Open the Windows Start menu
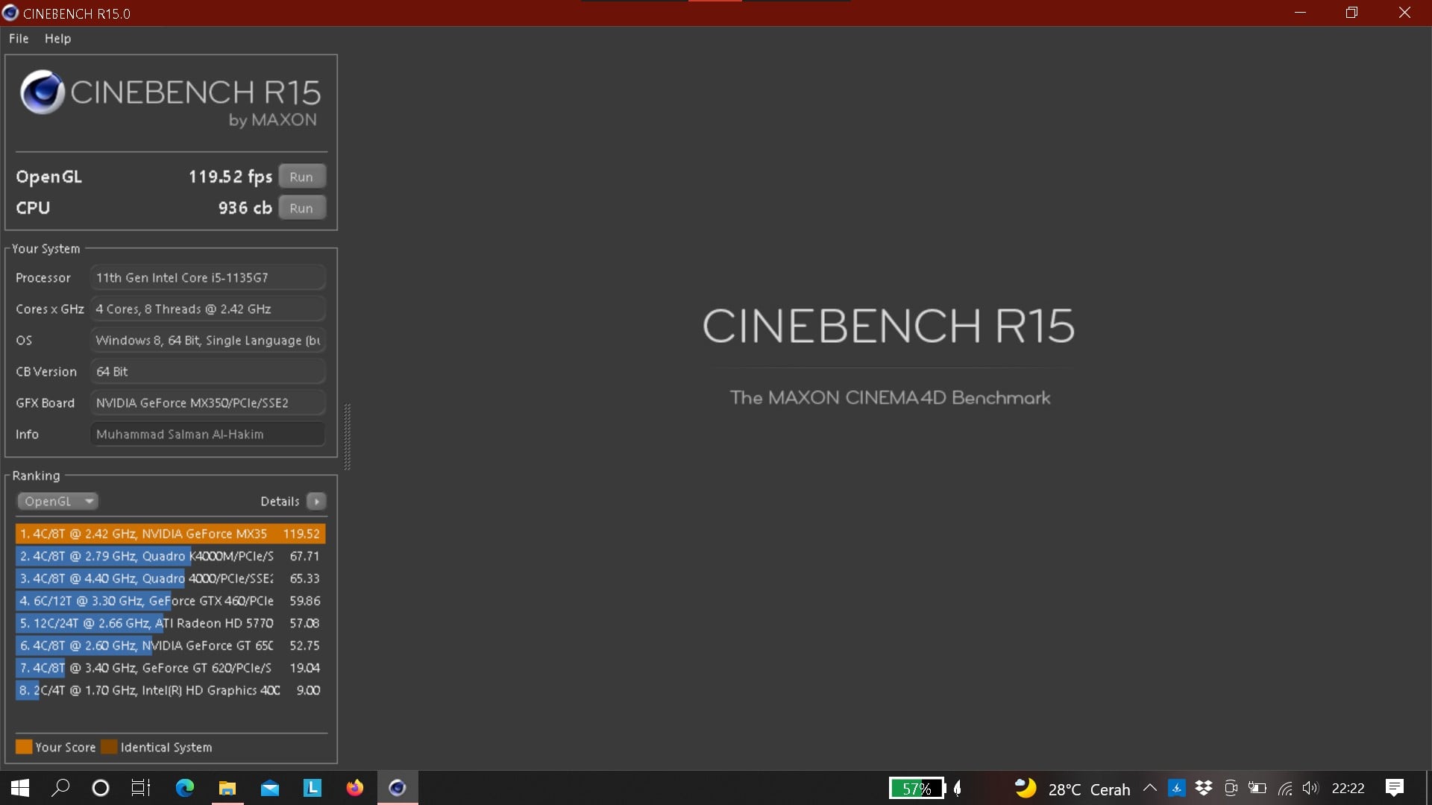 coord(20,788)
